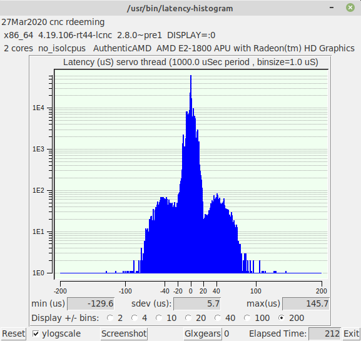Toggle the ylogscale checkbox

point(36,333)
